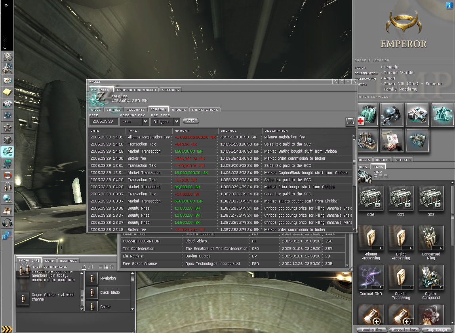Open the station Offices tab

(x=403, y=160)
